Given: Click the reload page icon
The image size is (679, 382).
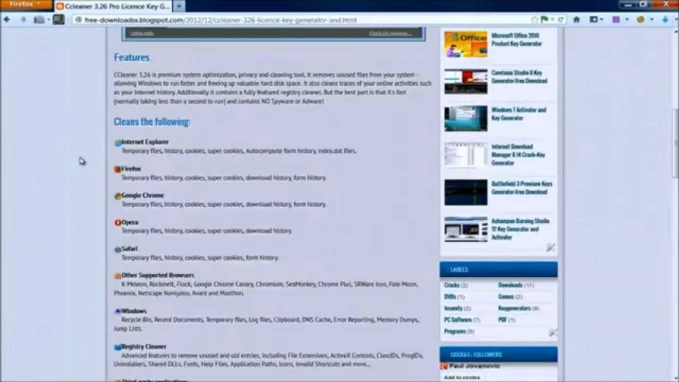Looking at the screenshot, I should coord(561,20).
